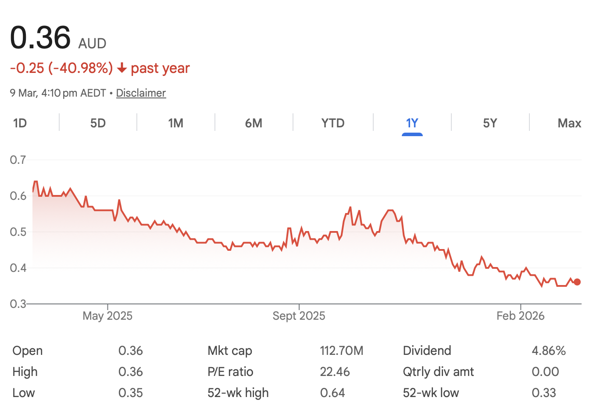The width and height of the screenshot is (593, 419).
Task: Click the P/E ratio label
Action: (x=230, y=372)
